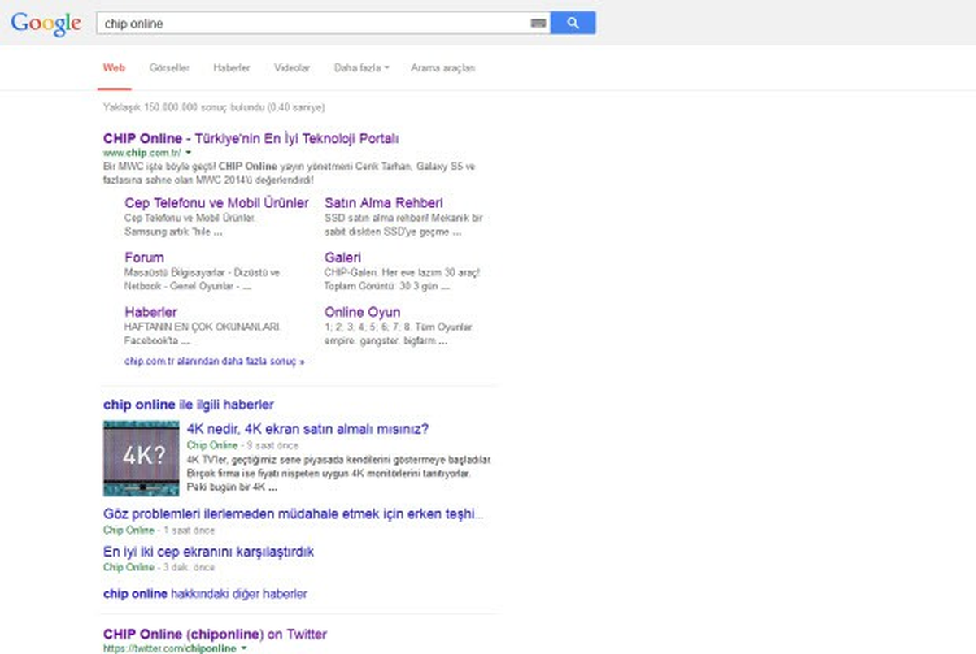Click the blue magnifier search button
The image size is (976, 654).
click(573, 24)
